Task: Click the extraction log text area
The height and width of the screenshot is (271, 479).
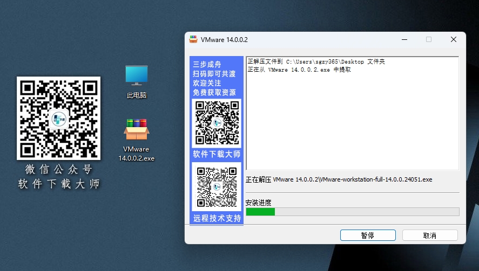Action: tap(352, 113)
